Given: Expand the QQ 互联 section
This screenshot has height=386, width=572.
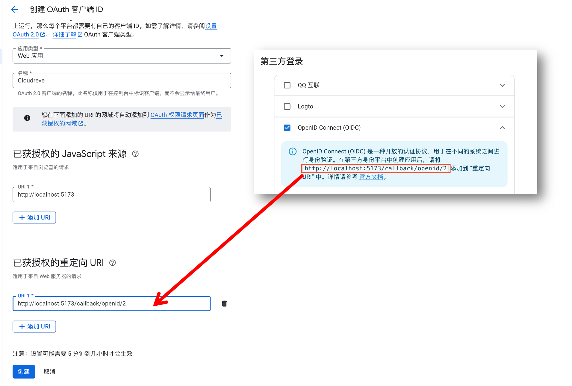Looking at the screenshot, I should tap(502, 85).
